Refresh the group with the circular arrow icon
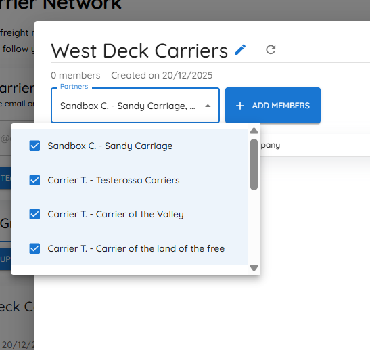Screen dimensions: 370x350 tap(271, 50)
